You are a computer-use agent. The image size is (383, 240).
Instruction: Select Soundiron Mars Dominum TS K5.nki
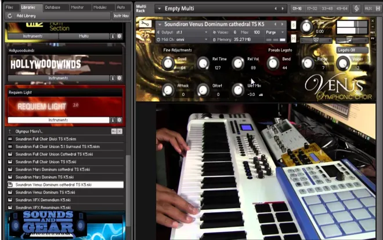[66, 177]
